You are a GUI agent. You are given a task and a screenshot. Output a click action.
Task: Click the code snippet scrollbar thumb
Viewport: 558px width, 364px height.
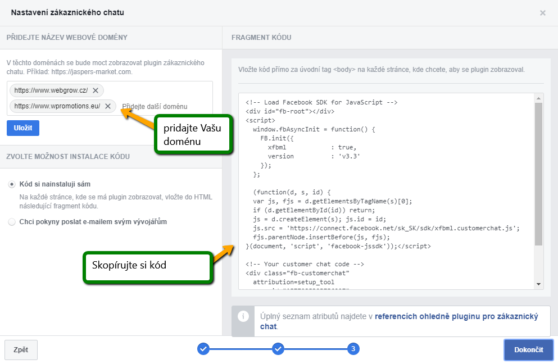pos(538,174)
